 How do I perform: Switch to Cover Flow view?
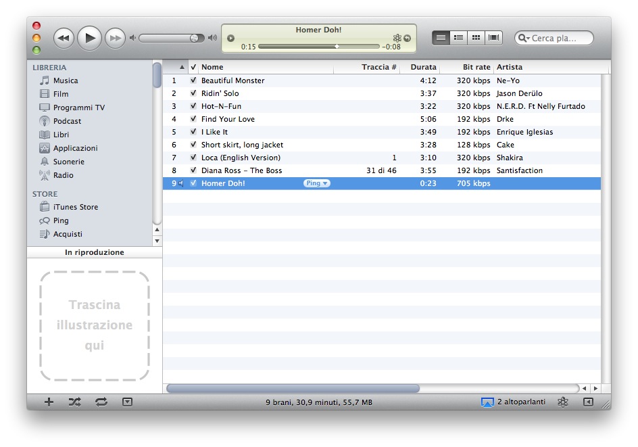point(494,38)
